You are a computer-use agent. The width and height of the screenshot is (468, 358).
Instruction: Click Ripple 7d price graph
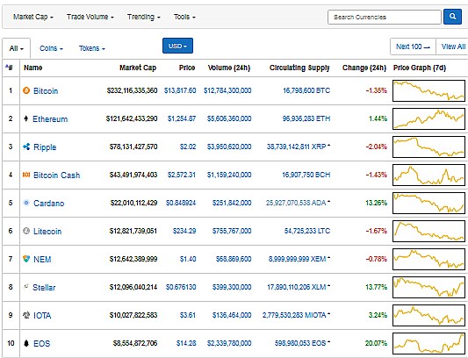pyautogui.click(x=428, y=147)
